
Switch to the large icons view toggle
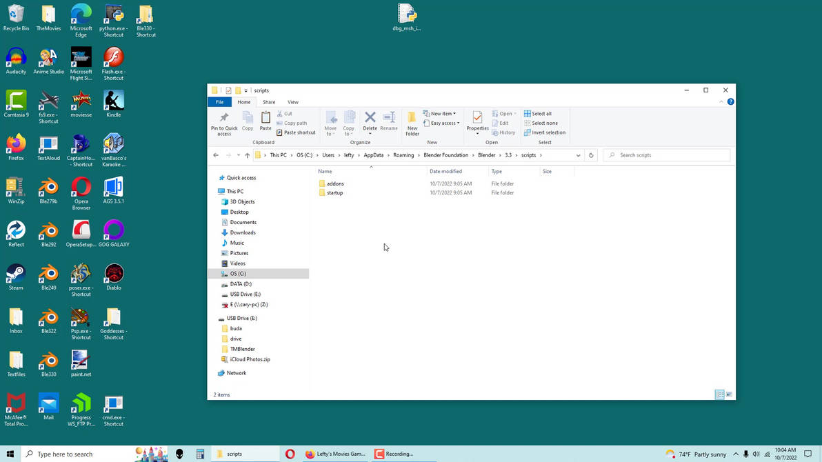pos(729,394)
